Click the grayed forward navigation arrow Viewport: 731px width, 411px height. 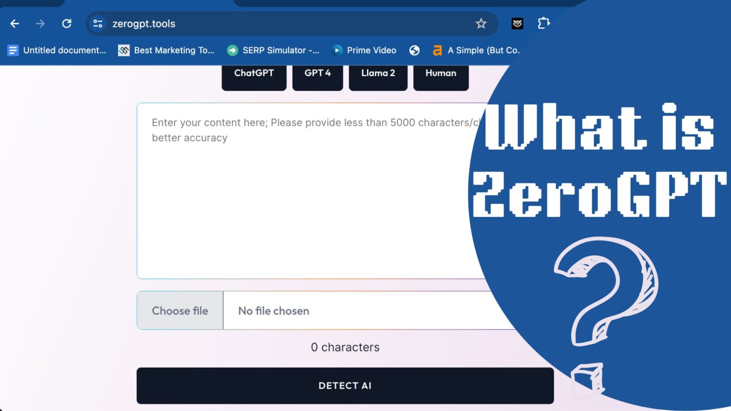pyautogui.click(x=40, y=23)
